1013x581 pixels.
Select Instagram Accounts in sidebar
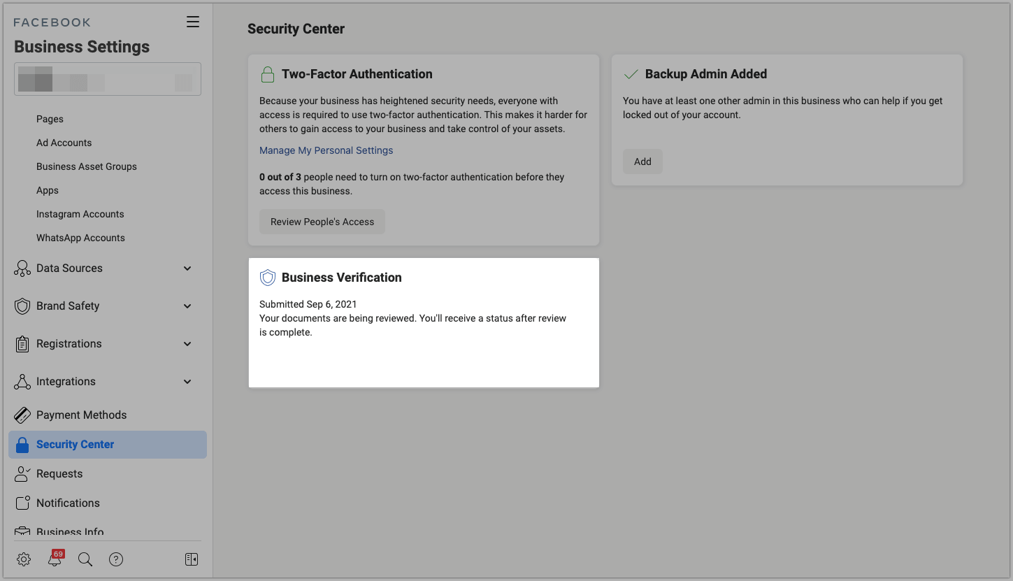pos(80,214)
